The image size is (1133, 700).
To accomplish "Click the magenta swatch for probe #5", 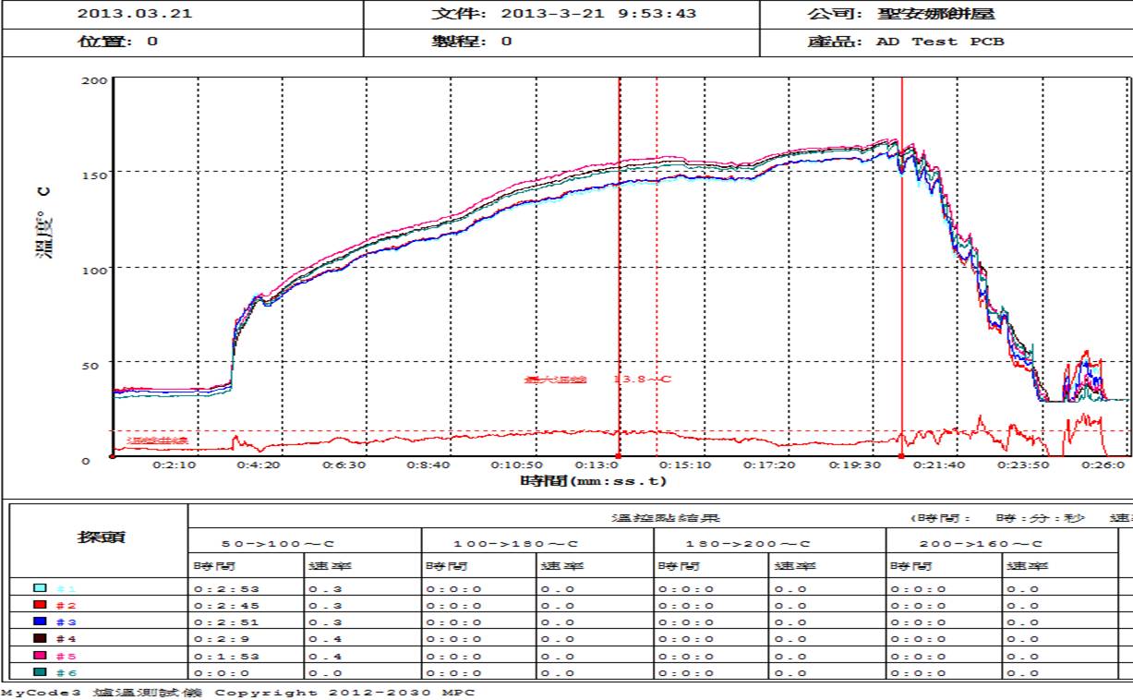I will coord(39,655).
